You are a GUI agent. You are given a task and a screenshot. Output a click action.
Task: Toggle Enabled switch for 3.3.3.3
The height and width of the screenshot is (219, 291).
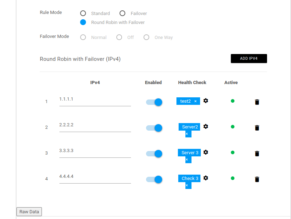(x=154, y=154)
